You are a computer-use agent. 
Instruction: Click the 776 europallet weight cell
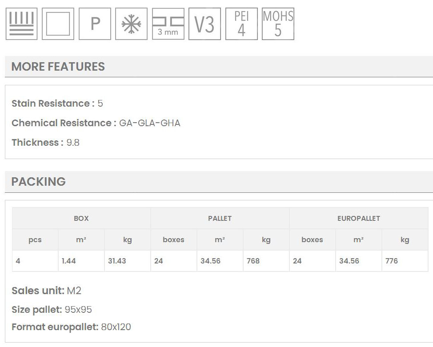392,261
